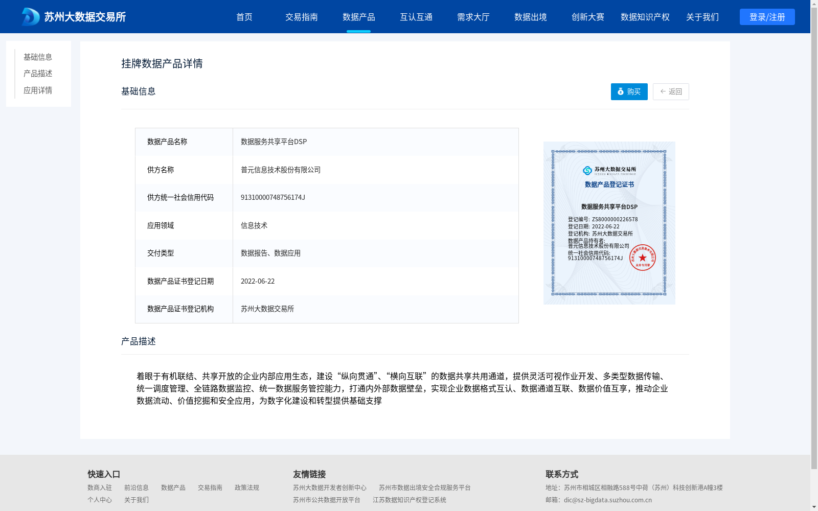Jump to 应用详情 in the side anchor list
This screenshot has width=818, height=511.
tap(38, 90)
